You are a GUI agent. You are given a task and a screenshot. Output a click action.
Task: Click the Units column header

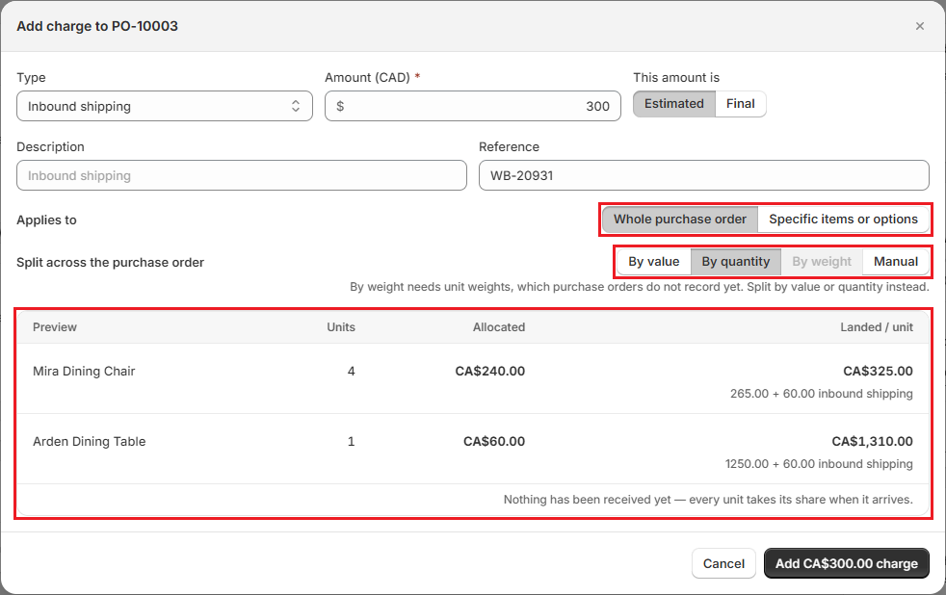tap(341, 327)
